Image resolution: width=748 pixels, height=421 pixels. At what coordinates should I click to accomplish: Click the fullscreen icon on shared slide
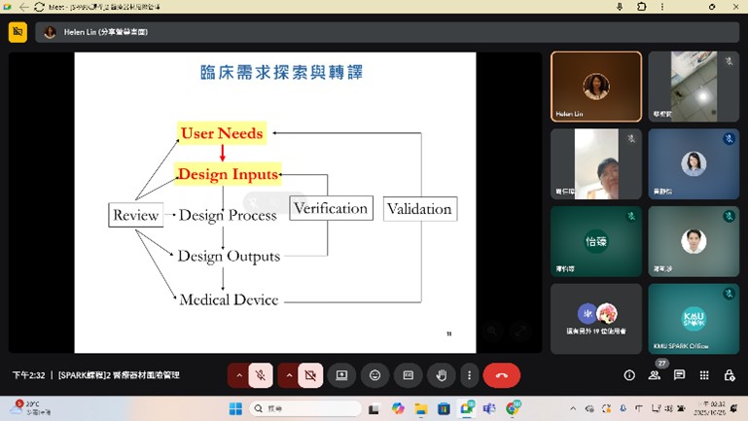coord(519,331)
